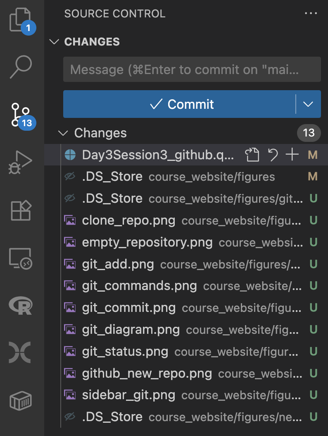Open the Search view icon

click(x=21, y=67)
